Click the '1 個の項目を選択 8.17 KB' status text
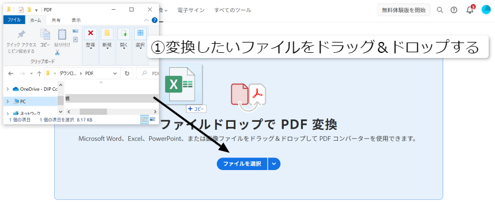This screenshot has width=495, height=220. pos(66,120)
